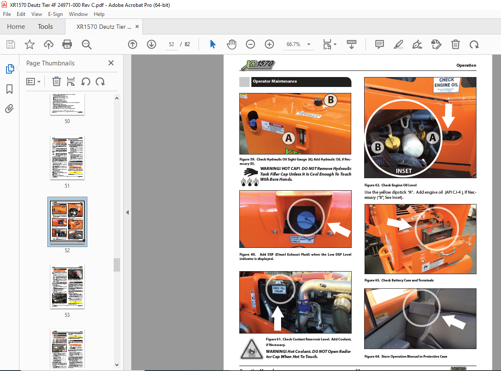Open the Window menu
Viewport: 501px width, 371px height.
[78, 14]
